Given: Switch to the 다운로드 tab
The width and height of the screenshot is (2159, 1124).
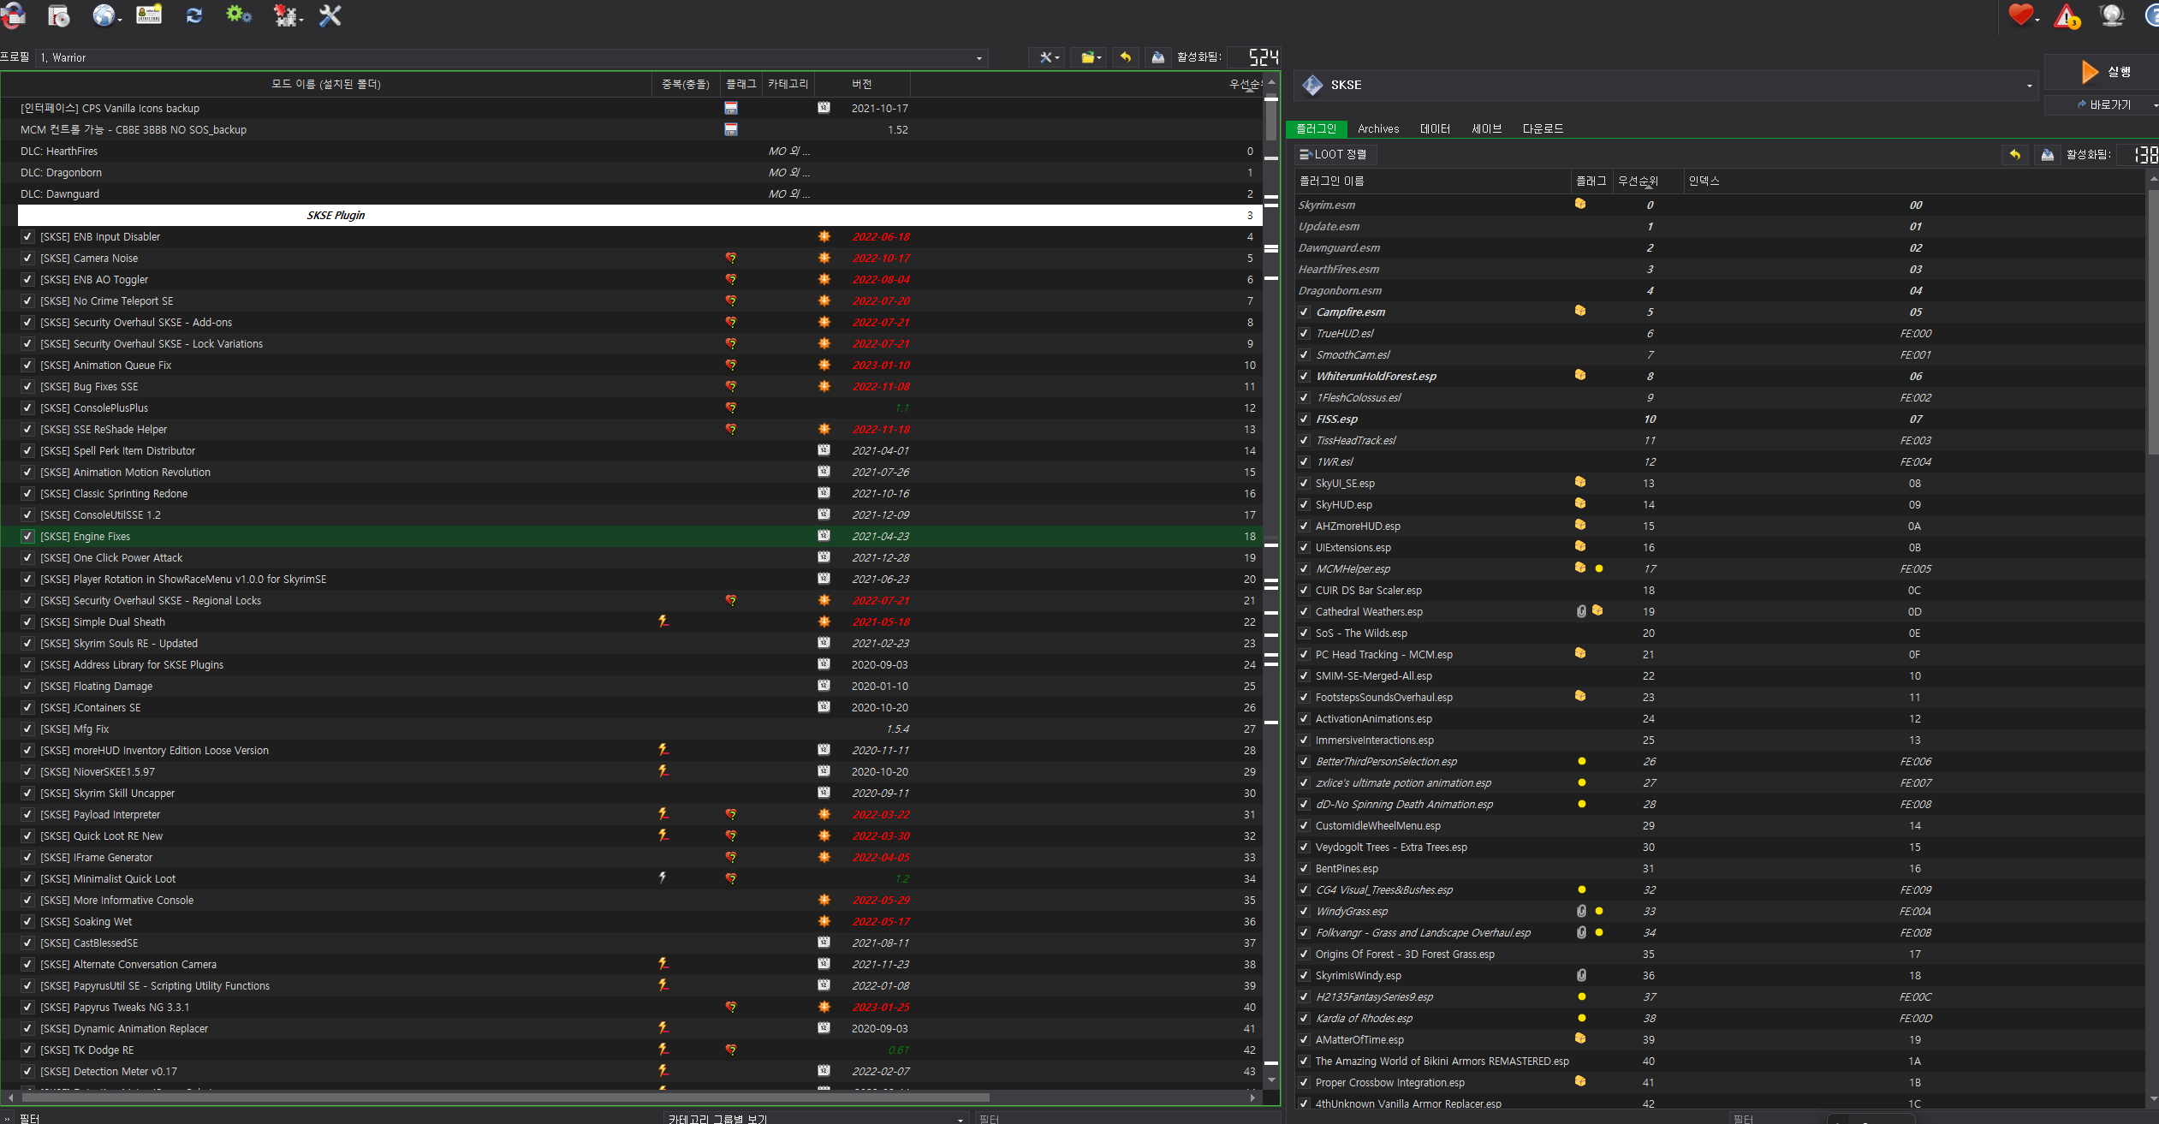Looking at the screenshot, I should (x=1542, y=129).
